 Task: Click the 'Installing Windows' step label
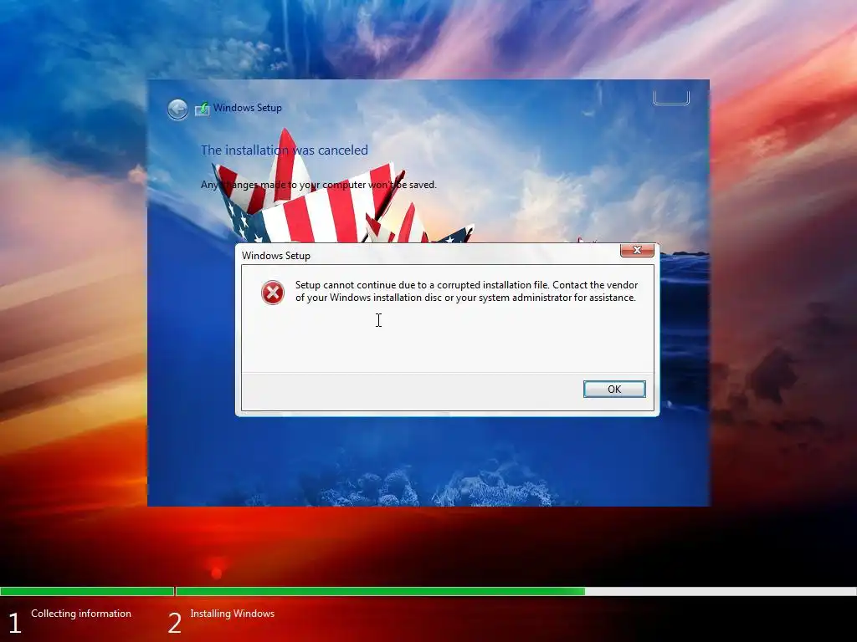(x=233, y=614)
